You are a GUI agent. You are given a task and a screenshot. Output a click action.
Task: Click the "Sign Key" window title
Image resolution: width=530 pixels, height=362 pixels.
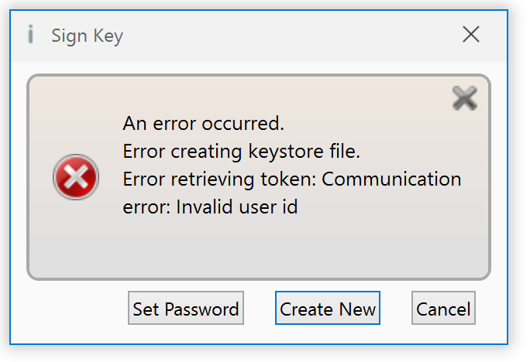(87, 36)
